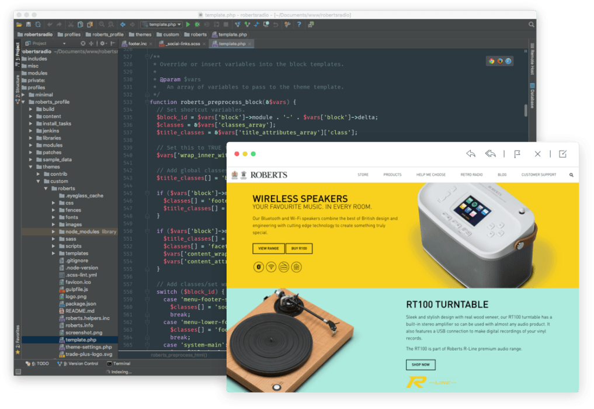Open the Project view selector dropdown
The height and width of the screenshot is (409, 594).
point(46,44)
